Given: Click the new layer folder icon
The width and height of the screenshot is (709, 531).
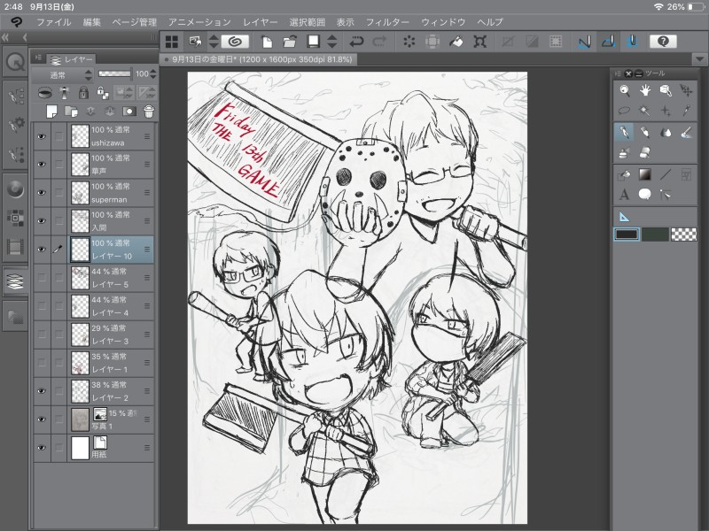Looking at the screenshot, I should (71, 111).
